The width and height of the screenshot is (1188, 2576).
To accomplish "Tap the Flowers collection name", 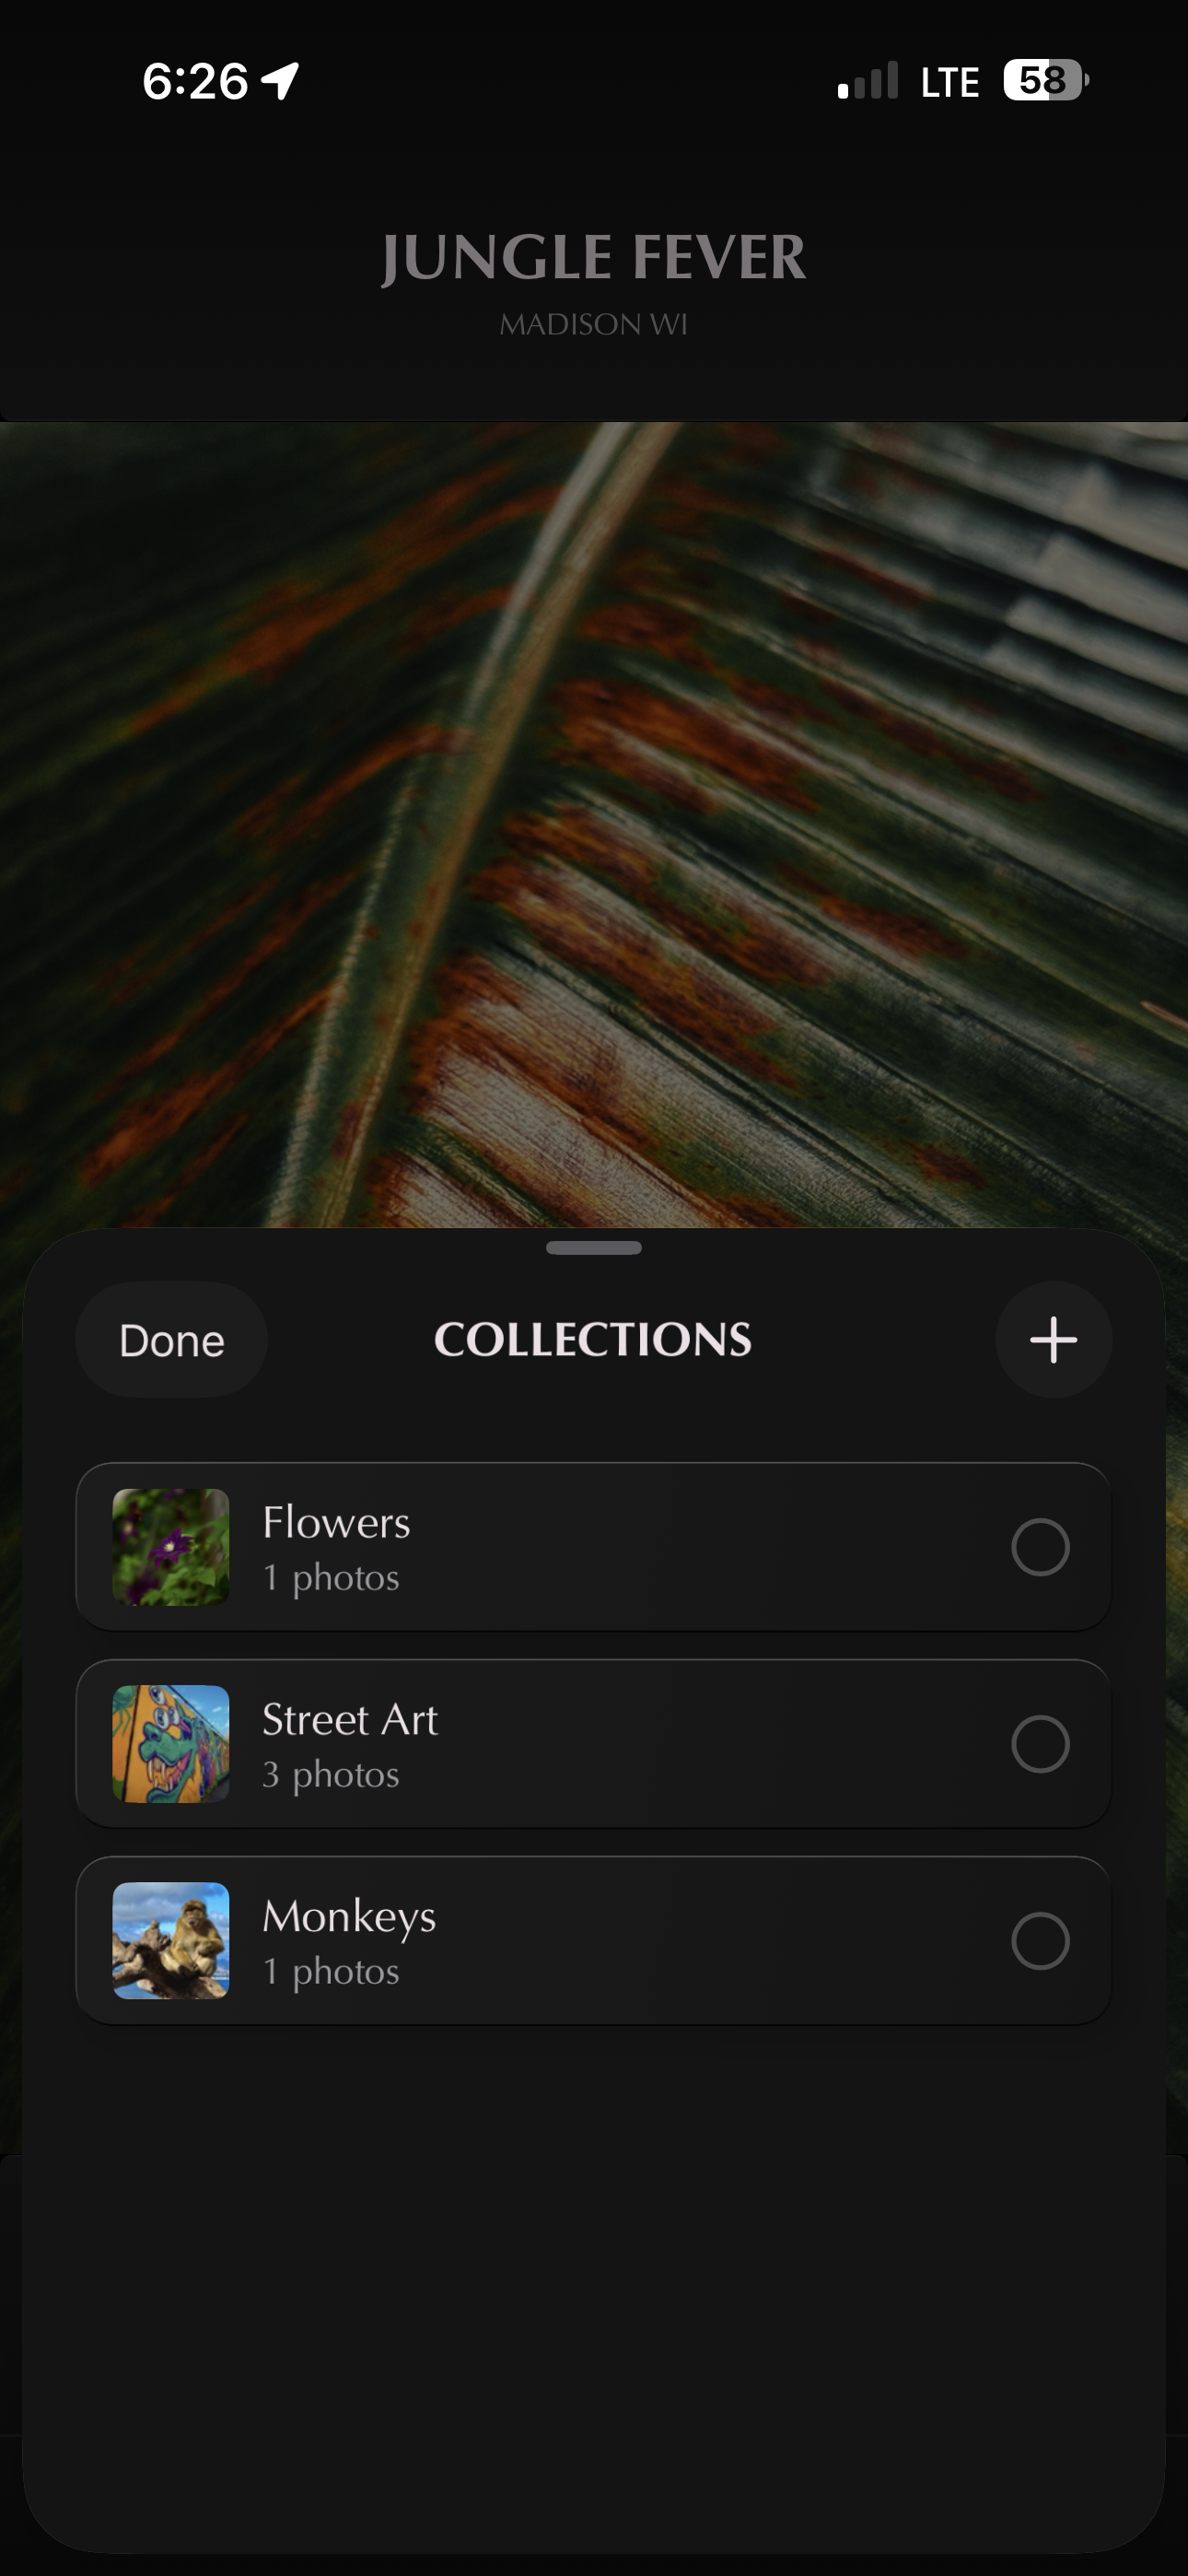I will pyautogui.click(x=336, y=1522).
